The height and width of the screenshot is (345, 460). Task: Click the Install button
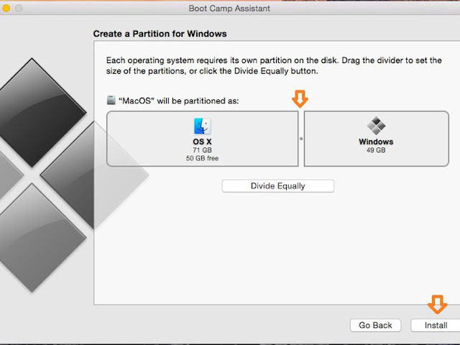[436, 326]
